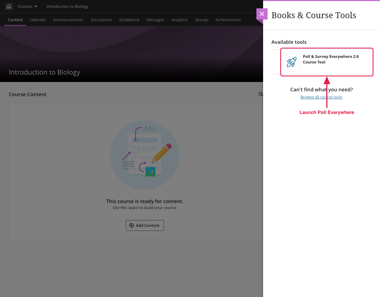
Task: Open the Groups tab
Action: pos(202,20)
